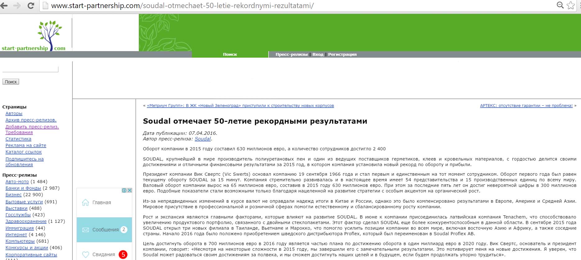The image size is (581, 260).
Task: Click the envelope icon beside Сообщения
Action: click(85, 230)
